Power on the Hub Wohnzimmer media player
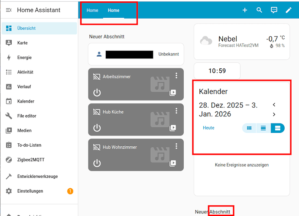Screen dimensions: 299x216 coord(97,163)
